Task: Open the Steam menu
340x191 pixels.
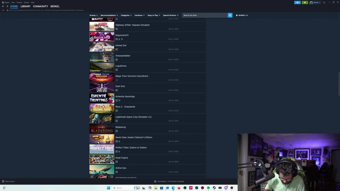Action: tap(7, 2)
